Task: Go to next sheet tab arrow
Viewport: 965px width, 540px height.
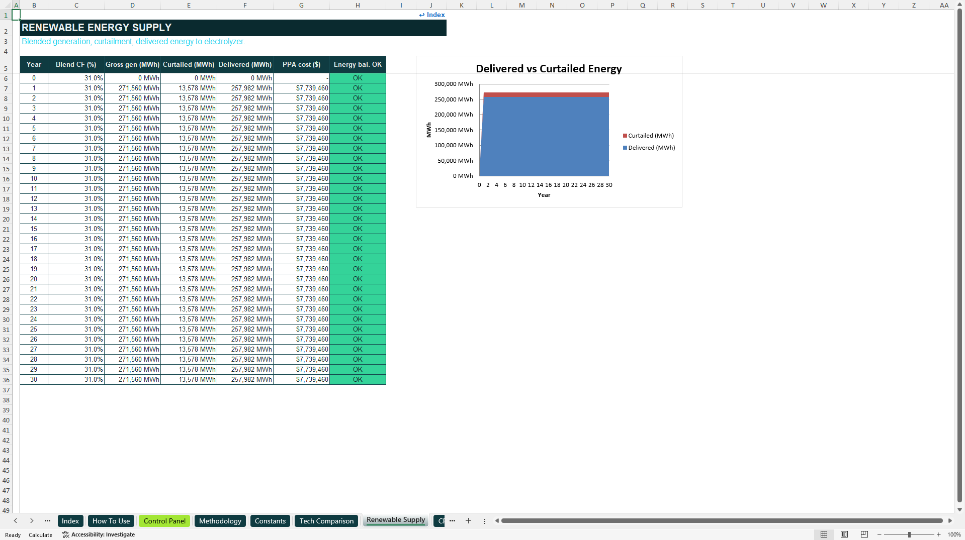Action: click(x=32, y=521)
